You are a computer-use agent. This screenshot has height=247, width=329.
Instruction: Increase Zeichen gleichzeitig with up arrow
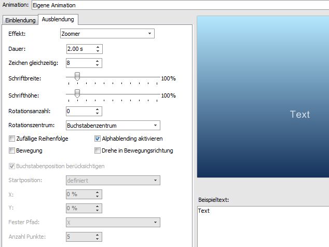tap(98, 61)
